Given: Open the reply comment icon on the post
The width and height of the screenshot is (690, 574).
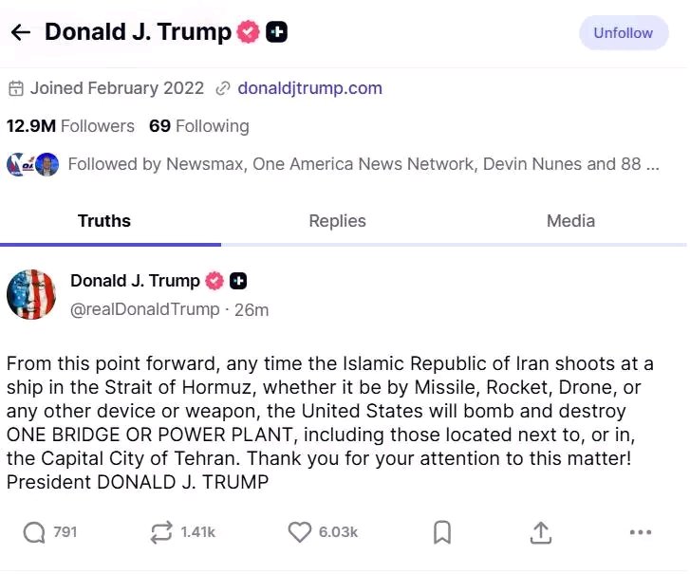Looking at the screenshot, I should click(34, 532).
